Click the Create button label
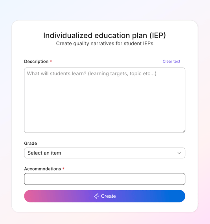Image resolution: width=210 pixels, height=224 pixels. pyautogui.click(x=108, y=196)
